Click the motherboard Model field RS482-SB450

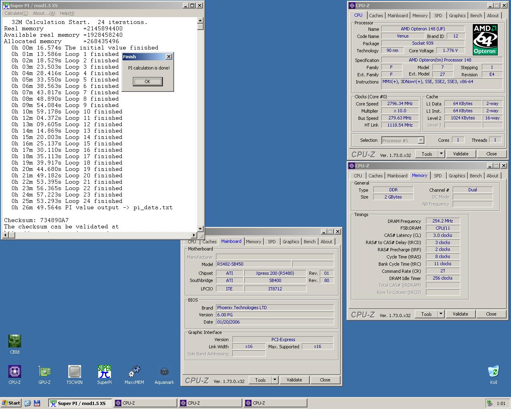click(253, 264)
